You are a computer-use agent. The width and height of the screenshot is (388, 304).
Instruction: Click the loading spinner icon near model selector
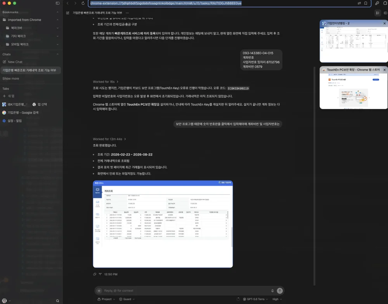point(238,299)
